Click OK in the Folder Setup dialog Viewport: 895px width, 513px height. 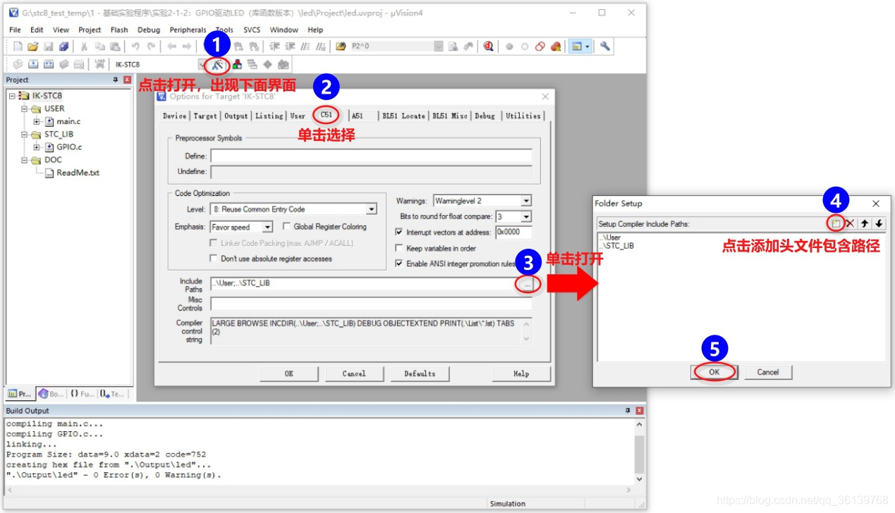pos(714,372)
